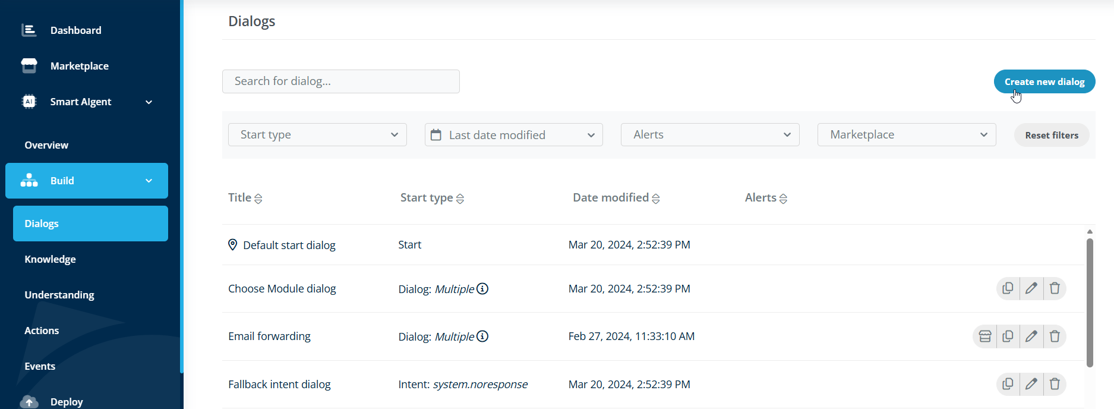The image size is (1114, 409).
Task: Click system.noresponse intent text
Action: 480,385
